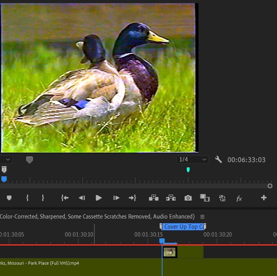Click sequence duration 00:06:33:03

point(247,160)
